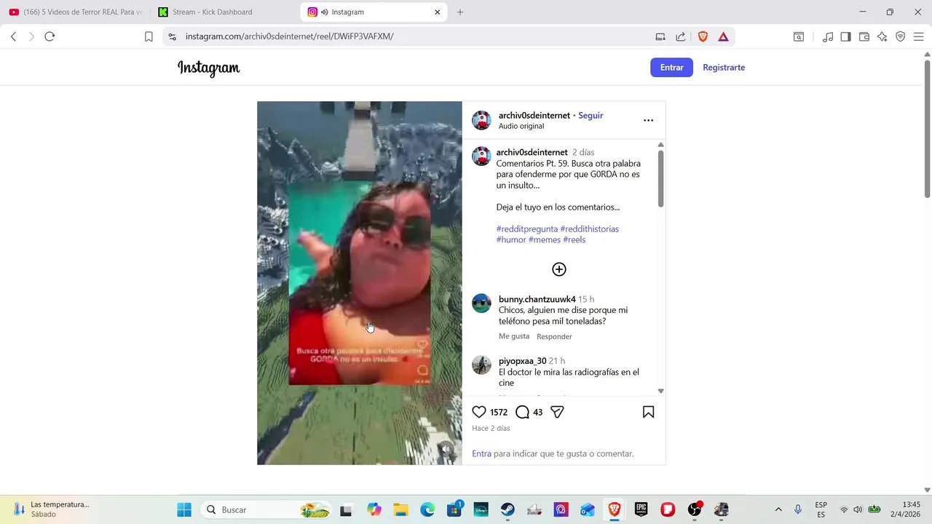Viewport: 932px width, 524px height.
Task: Click the taskbar Buscar search box
Action: (x=267, y=509)
